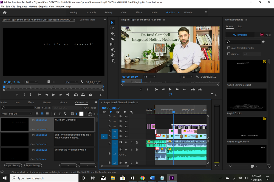The width and height of the screenshot is (274, 182).
Task: Select the Angled Coming Up Next thumbnail
Action: [x=247, y=71]
